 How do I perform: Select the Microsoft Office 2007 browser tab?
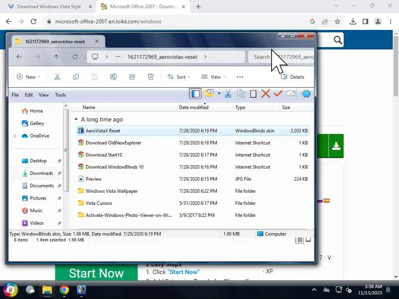click(x=143, y=7)
